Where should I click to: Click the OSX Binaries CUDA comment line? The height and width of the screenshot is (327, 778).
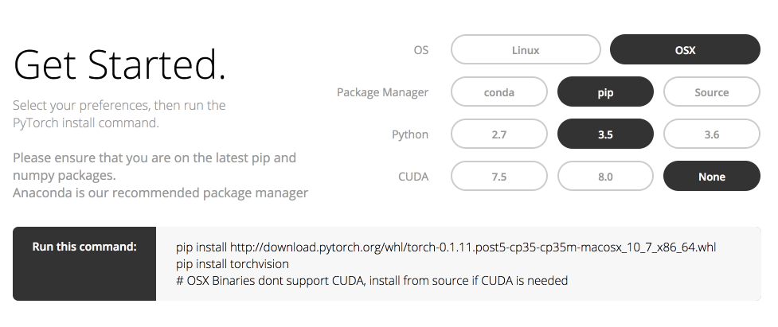point(372,280)
